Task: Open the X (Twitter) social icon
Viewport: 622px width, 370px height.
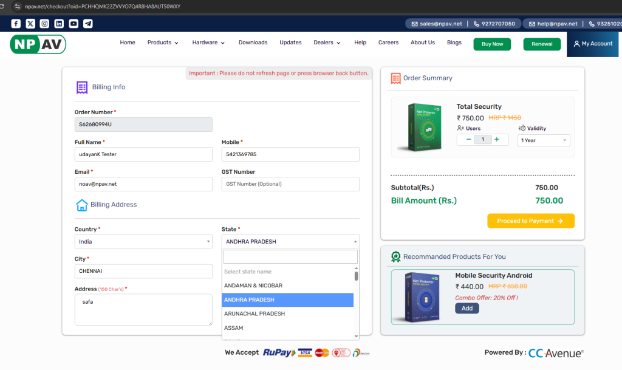Action: coord(30,24)
